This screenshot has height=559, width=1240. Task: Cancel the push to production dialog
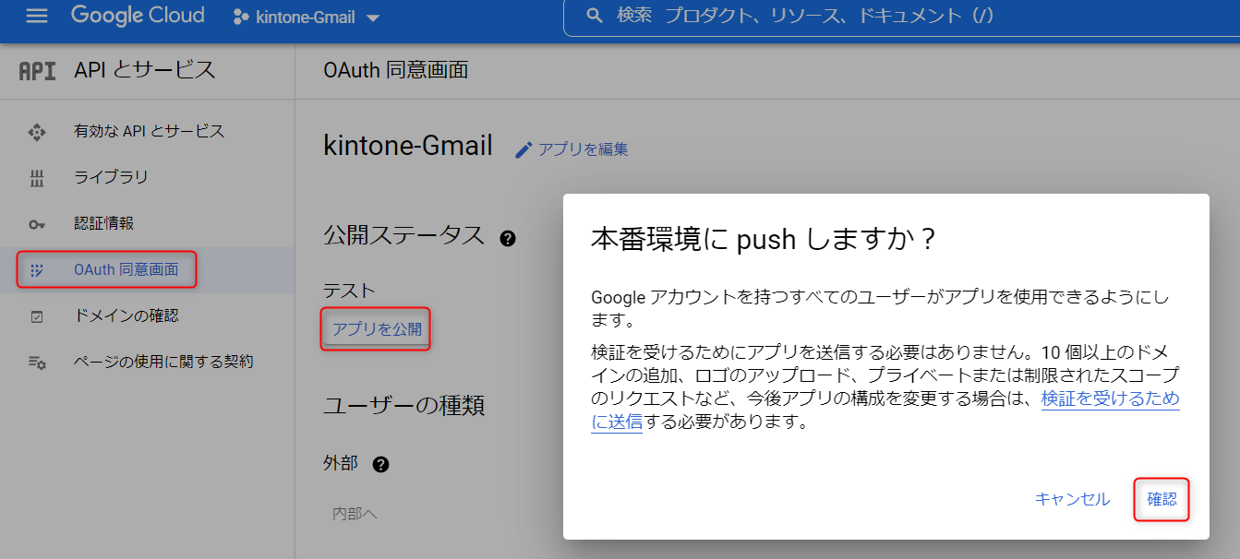coord(1072,499)
